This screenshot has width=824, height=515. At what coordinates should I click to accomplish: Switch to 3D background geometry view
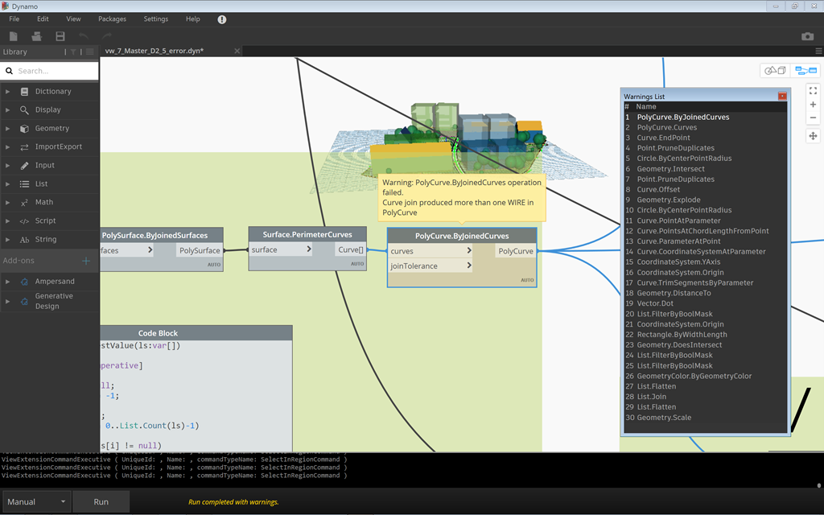tap(775, 71)
